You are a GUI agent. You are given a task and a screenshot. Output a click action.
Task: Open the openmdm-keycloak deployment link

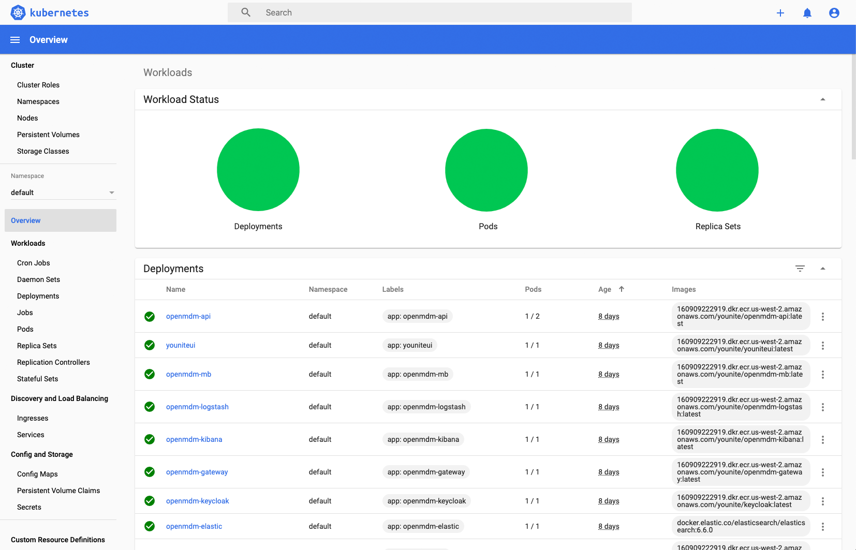coord(198,501)
